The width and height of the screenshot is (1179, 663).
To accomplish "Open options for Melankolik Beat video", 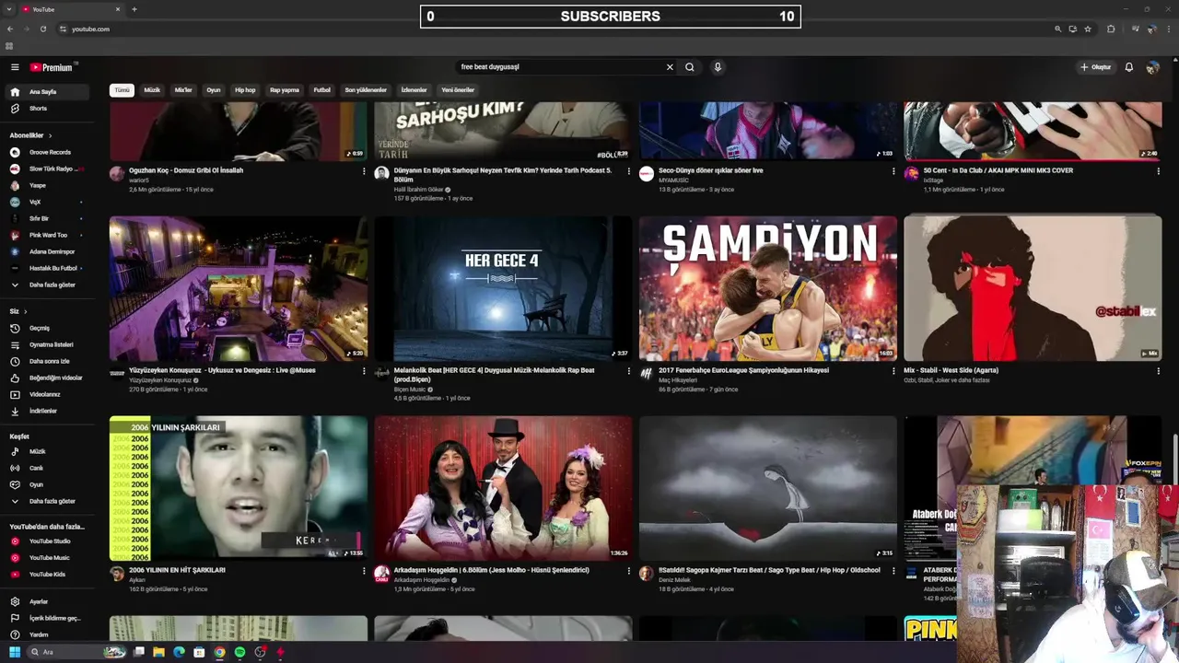I will [x=629, y=371].
